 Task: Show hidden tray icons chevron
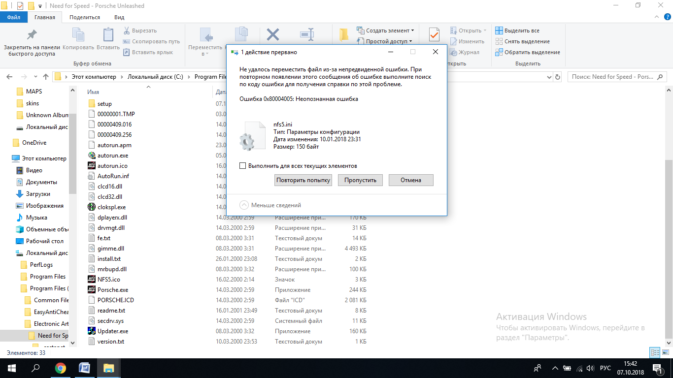[x=555, y=368]
